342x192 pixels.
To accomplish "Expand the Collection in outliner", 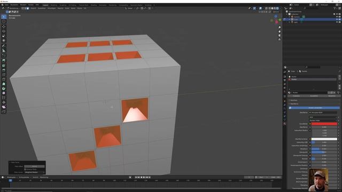I will pyautogui.click(x=287, y=14).
